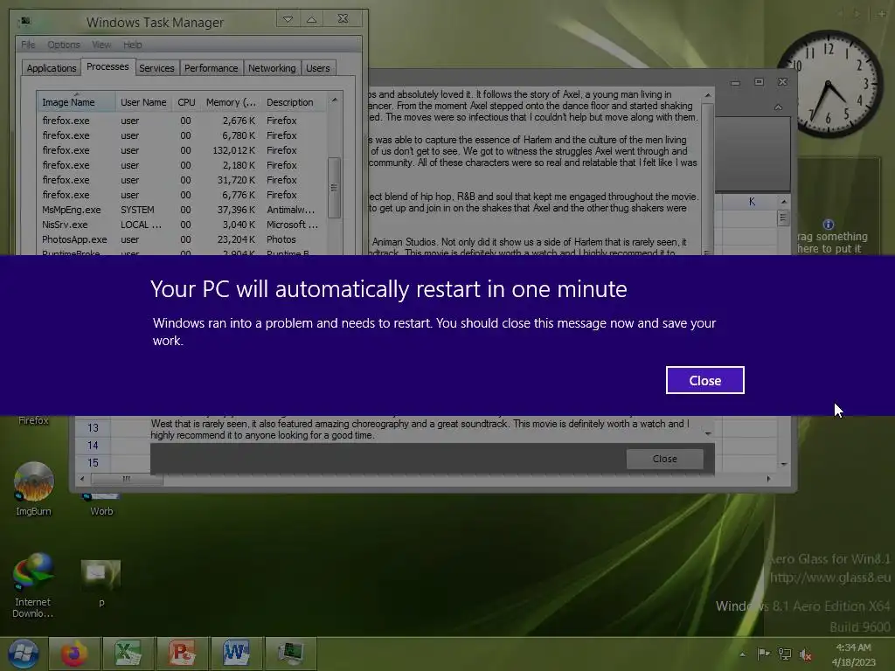Show hidden system tray icons

pos(742,654)
